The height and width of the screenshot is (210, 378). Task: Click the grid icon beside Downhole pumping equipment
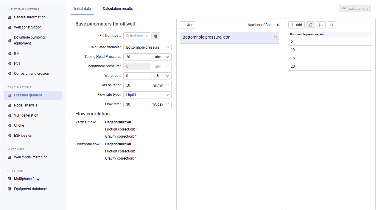pyautogui.click(x=9, y=40)
